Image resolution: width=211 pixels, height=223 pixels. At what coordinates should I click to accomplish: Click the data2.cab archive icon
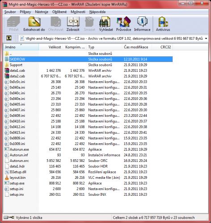[7, 76]
